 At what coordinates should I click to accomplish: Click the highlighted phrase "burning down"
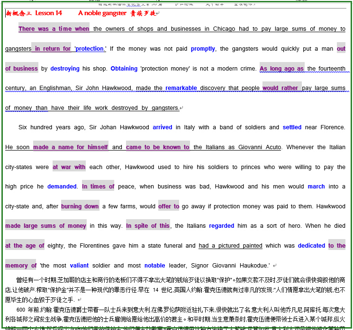80,206
